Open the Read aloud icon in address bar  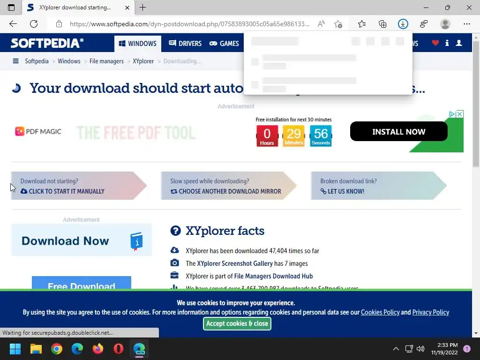click(321, 24)
